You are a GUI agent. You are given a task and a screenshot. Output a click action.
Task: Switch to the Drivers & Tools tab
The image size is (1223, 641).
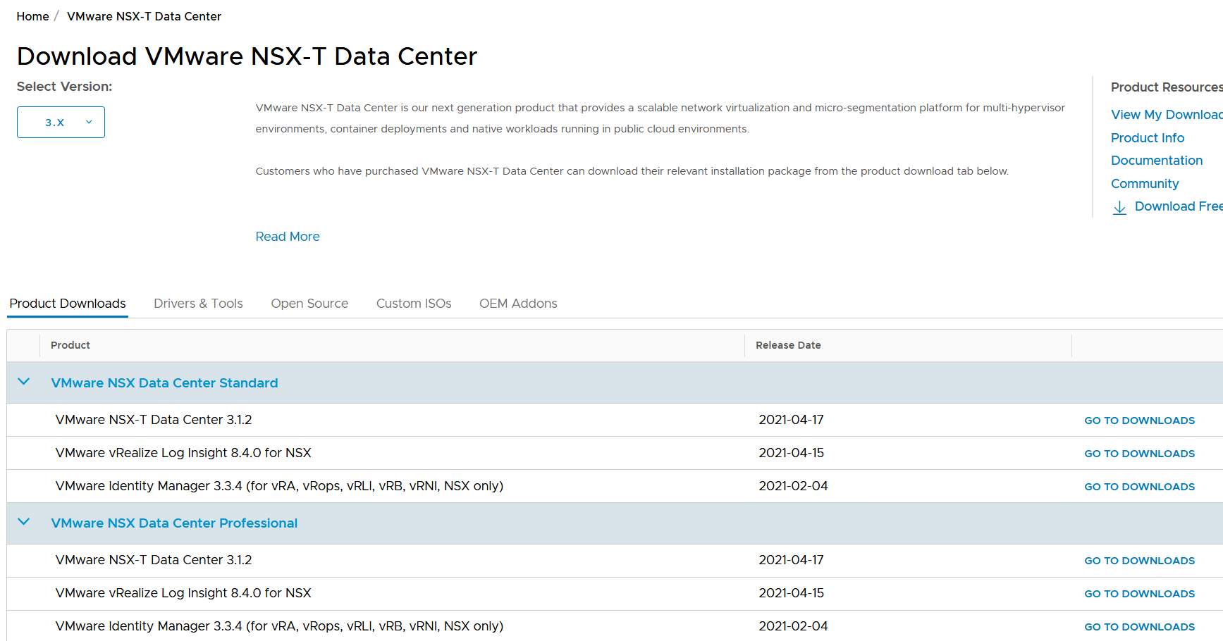[198, 304]
